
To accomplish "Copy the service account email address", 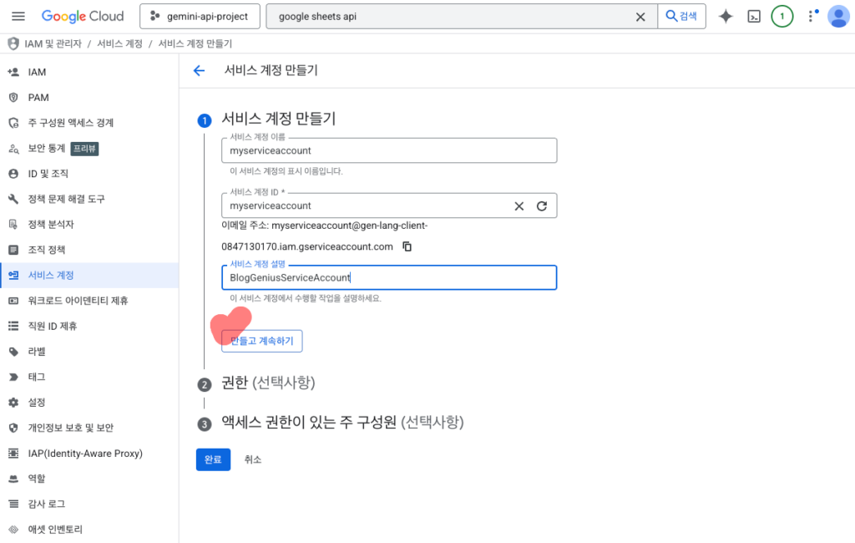I will tap(407, 246).
